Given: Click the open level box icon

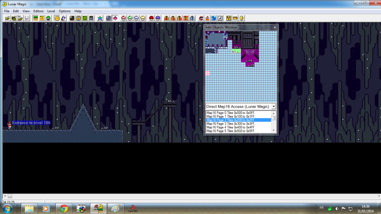Looking at the screenshot, I should (x=14, y=18).
